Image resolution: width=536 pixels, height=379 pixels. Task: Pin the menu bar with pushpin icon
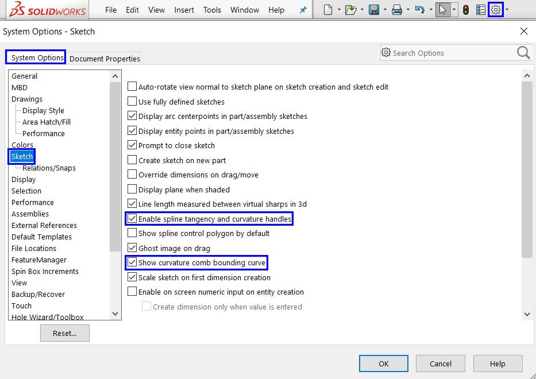click(303, 10)
